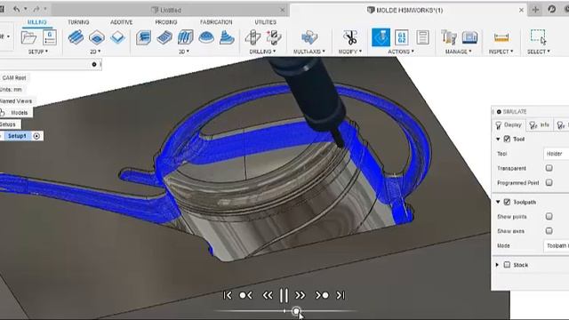Open the Info tab in Simulate

coord(540,125)
